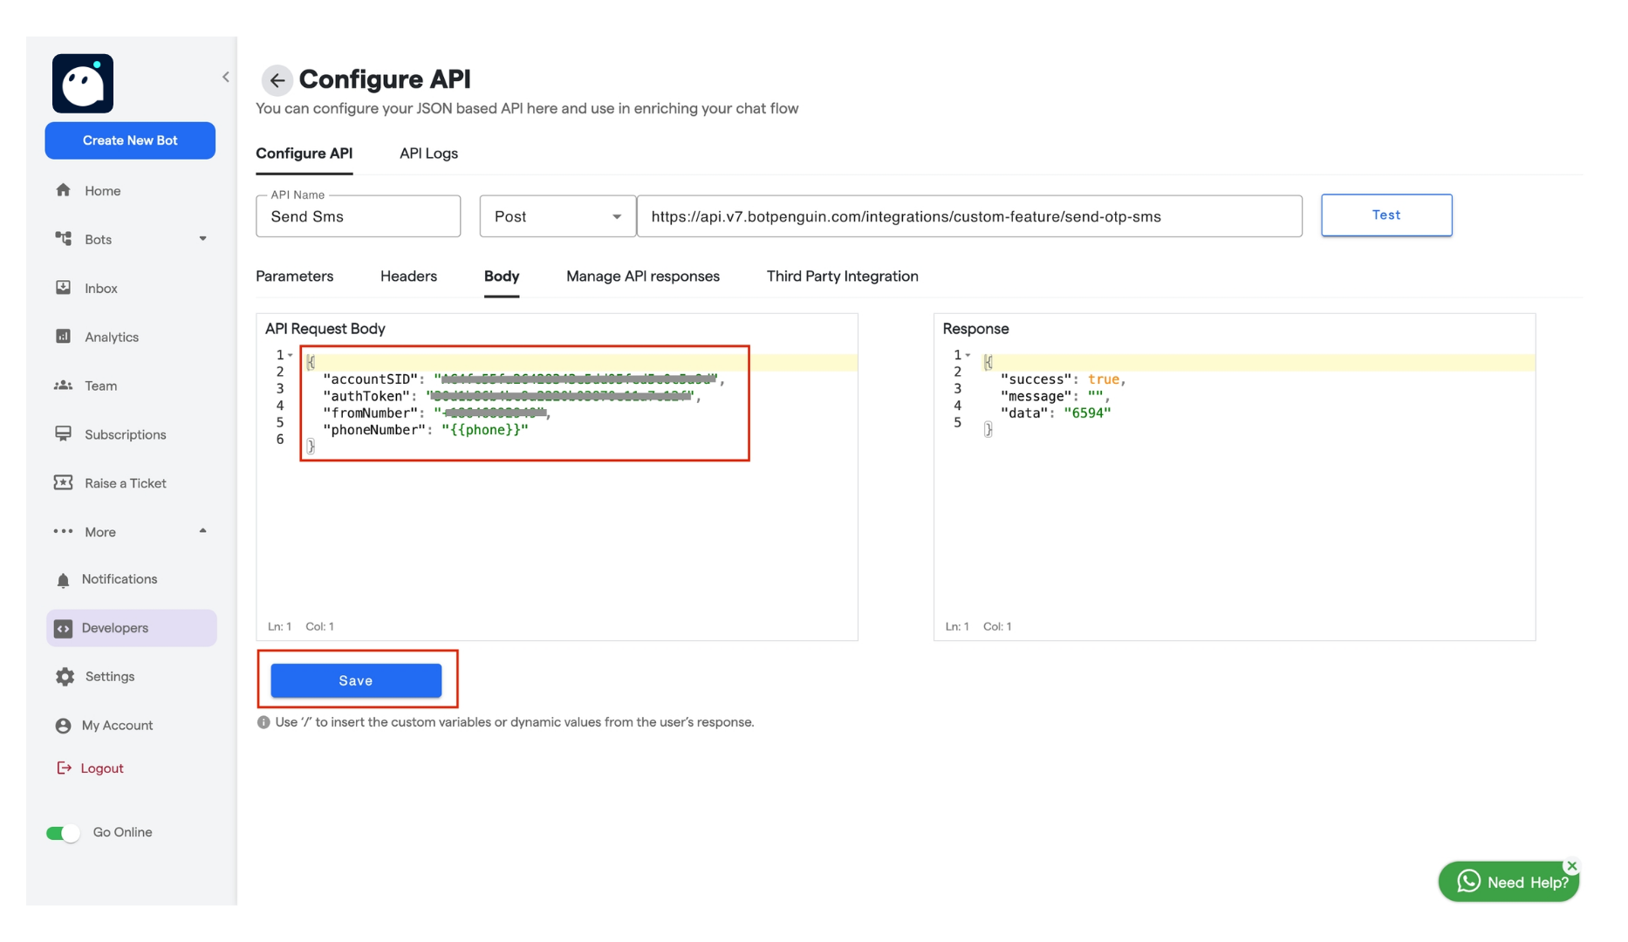Open the Manage API responses tab
Image resolution: width=1628 pixels, height=942 pixels.
click(x=642, y=276)
